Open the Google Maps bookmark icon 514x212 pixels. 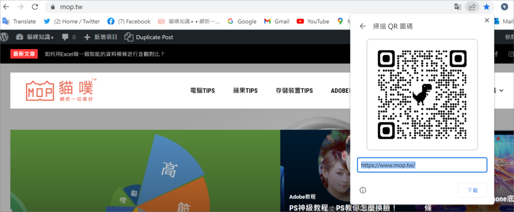tap(341, 21)
